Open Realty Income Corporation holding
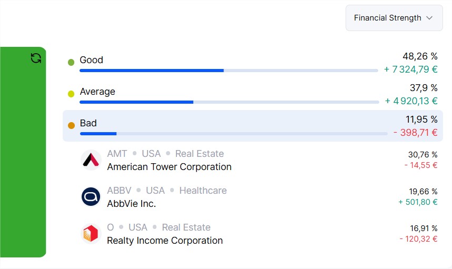Screen dimensions: 452x269 point(259,234)
